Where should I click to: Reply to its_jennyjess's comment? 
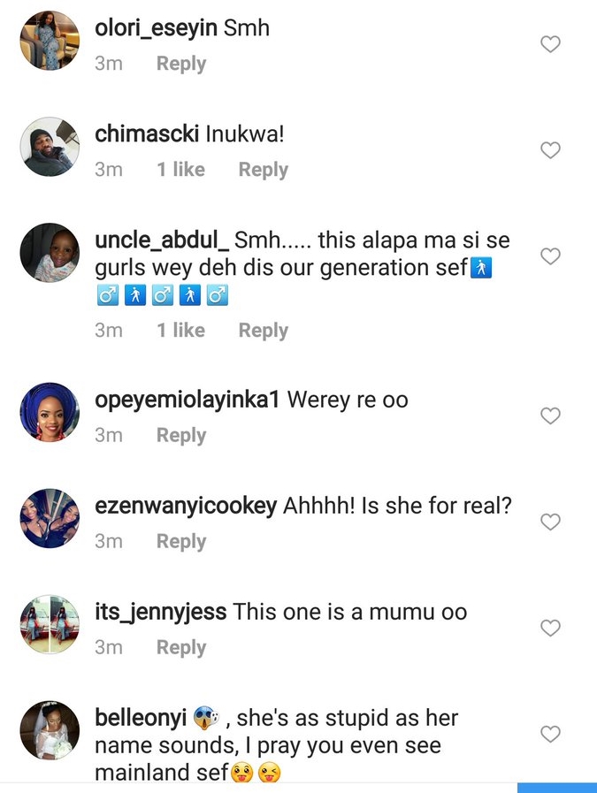pos(181,647)
